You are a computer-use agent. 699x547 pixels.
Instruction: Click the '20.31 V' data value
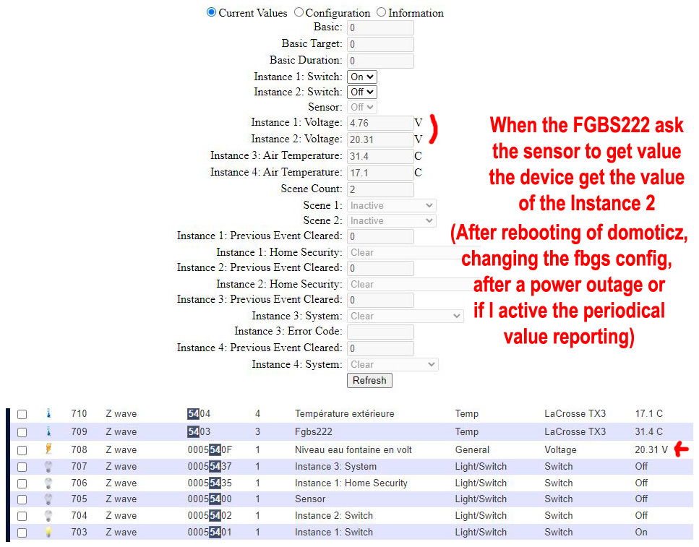point(651,450)
